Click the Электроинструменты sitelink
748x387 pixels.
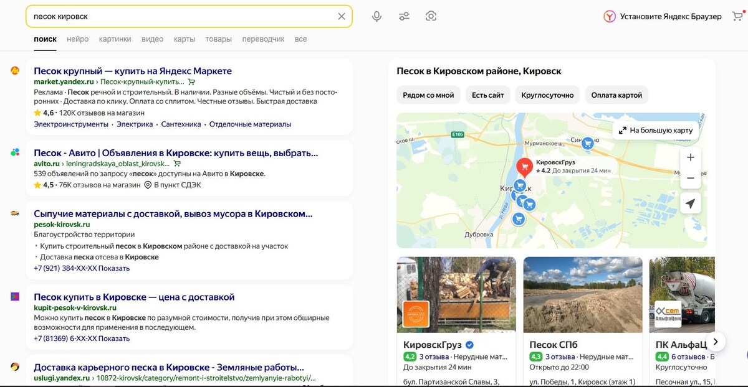coord(71,124)
